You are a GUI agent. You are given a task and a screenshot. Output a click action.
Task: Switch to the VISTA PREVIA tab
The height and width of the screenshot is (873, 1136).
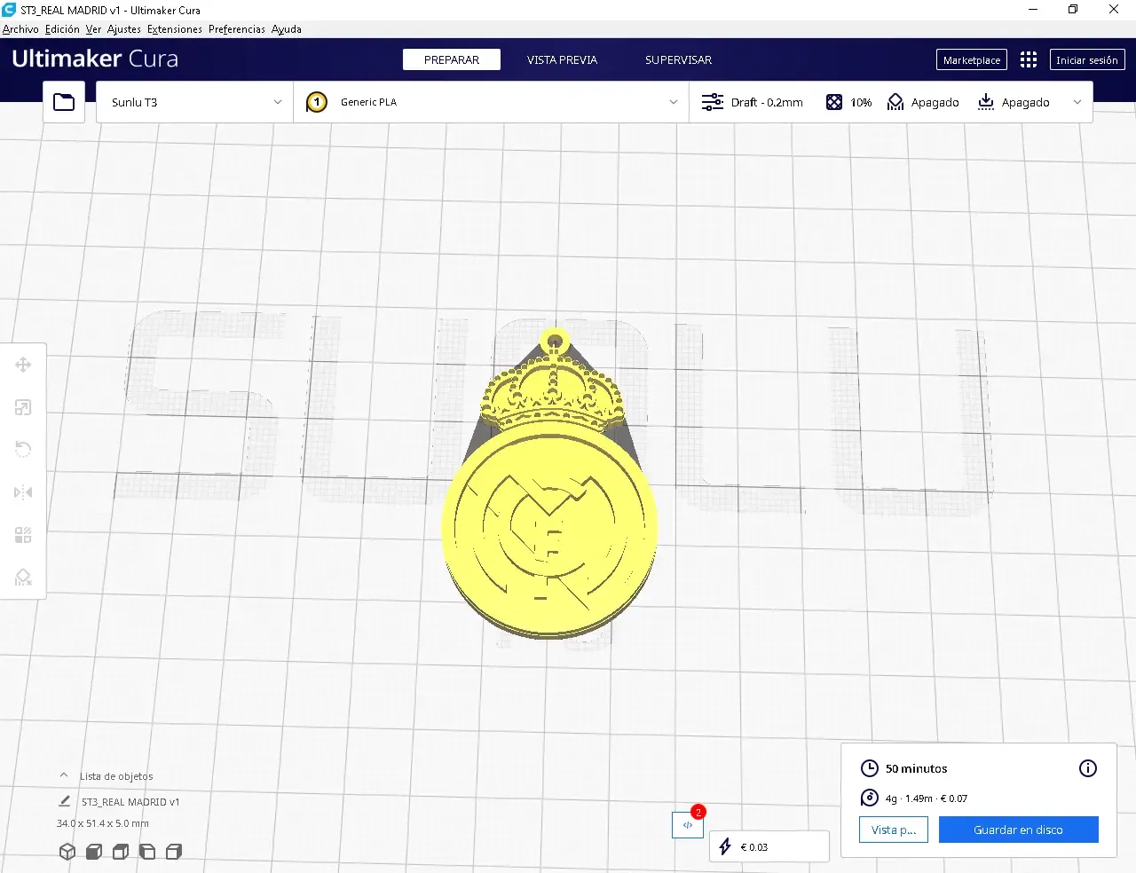click(x=562, y=59)
